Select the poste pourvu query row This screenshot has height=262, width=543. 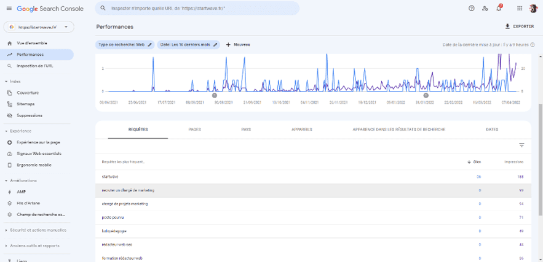click(313, 218)
